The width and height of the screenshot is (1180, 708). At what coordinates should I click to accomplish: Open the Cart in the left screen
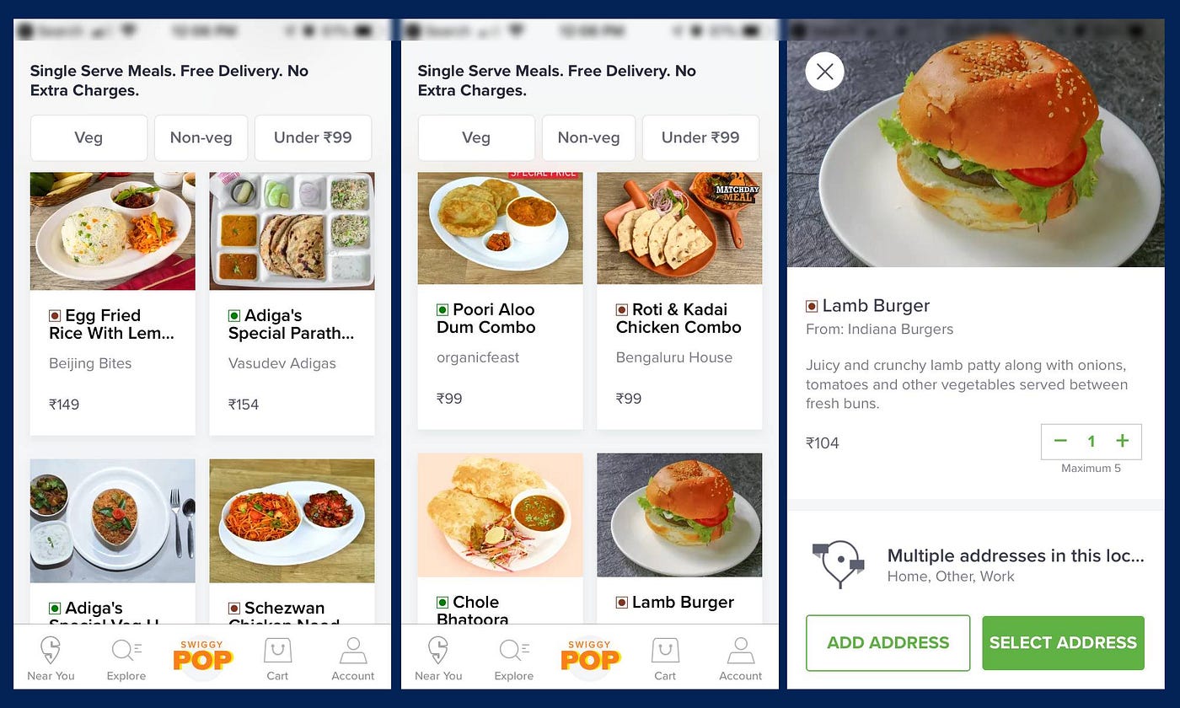click(277, 659)
